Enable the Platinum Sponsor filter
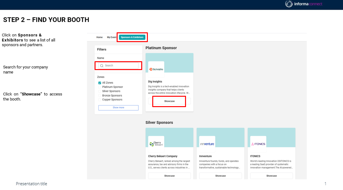 point(100,87)
